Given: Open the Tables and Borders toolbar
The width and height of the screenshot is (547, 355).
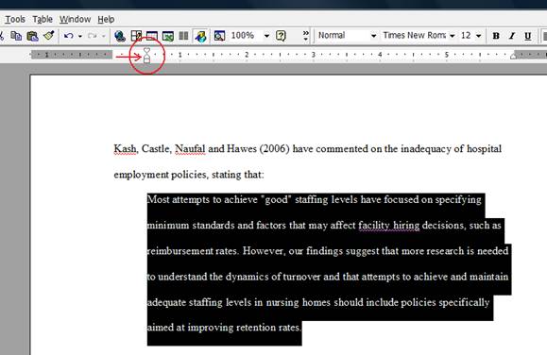Looking at the screenshot, I should pos(136,36).
